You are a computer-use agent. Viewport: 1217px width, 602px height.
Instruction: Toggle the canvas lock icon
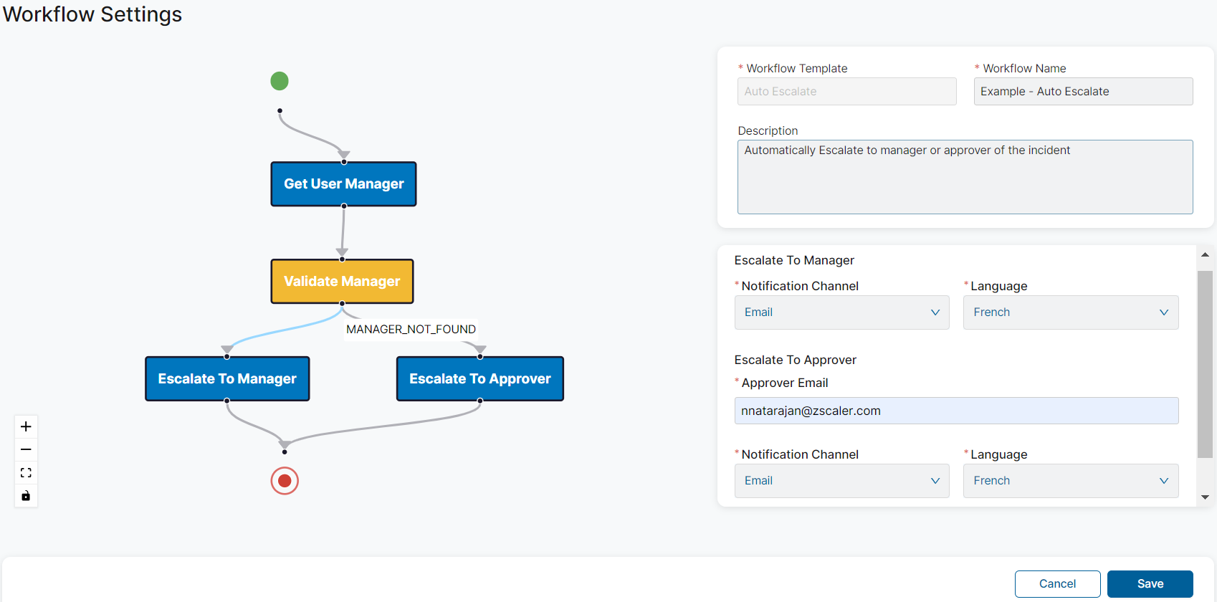click(26, 496)
